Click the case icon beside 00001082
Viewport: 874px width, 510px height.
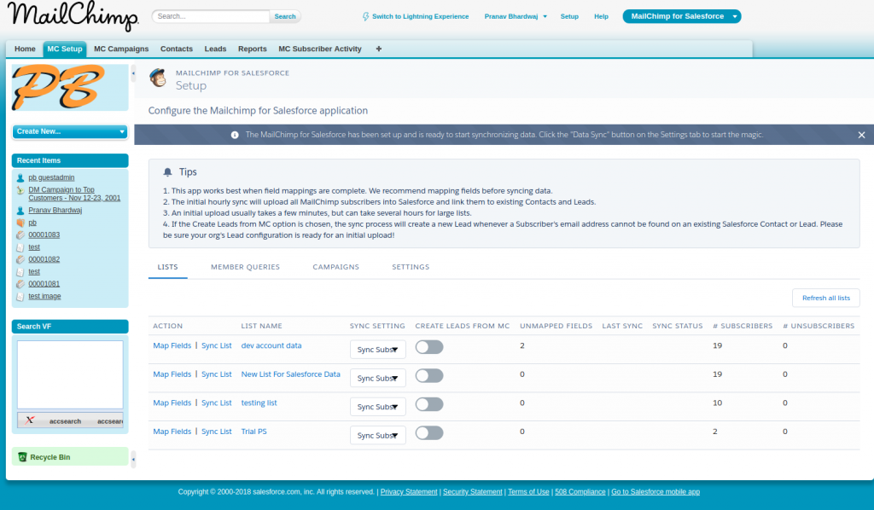pos(20,259)
